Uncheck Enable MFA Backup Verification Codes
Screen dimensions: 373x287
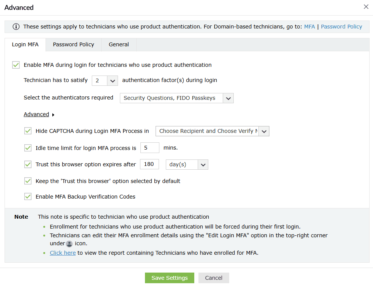pos(28,197)
